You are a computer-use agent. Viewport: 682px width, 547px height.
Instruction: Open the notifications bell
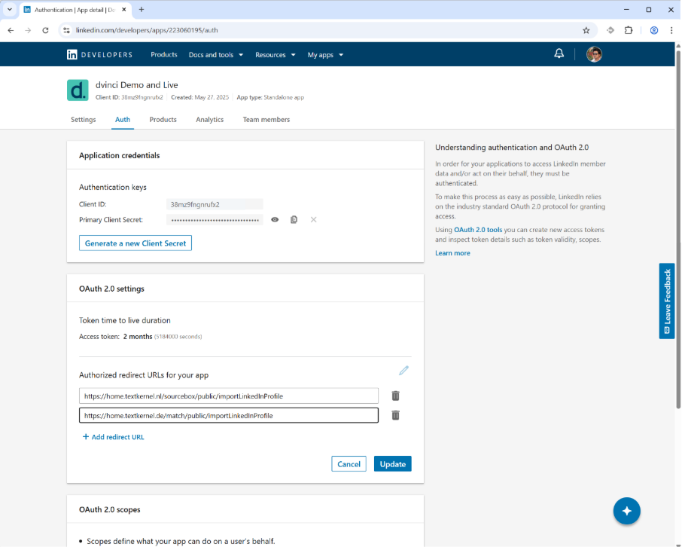[x=559, y=53]
